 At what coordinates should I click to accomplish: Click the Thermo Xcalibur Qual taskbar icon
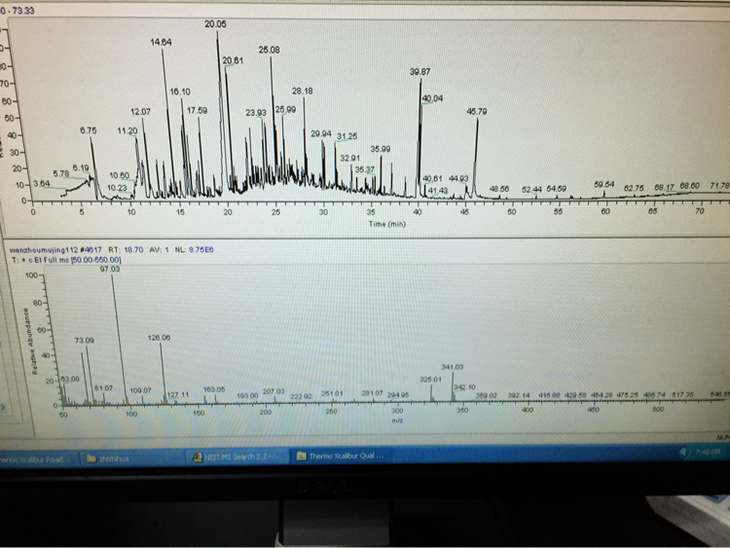302,457
